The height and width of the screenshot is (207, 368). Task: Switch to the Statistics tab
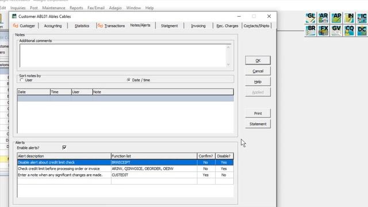[82, 26]
